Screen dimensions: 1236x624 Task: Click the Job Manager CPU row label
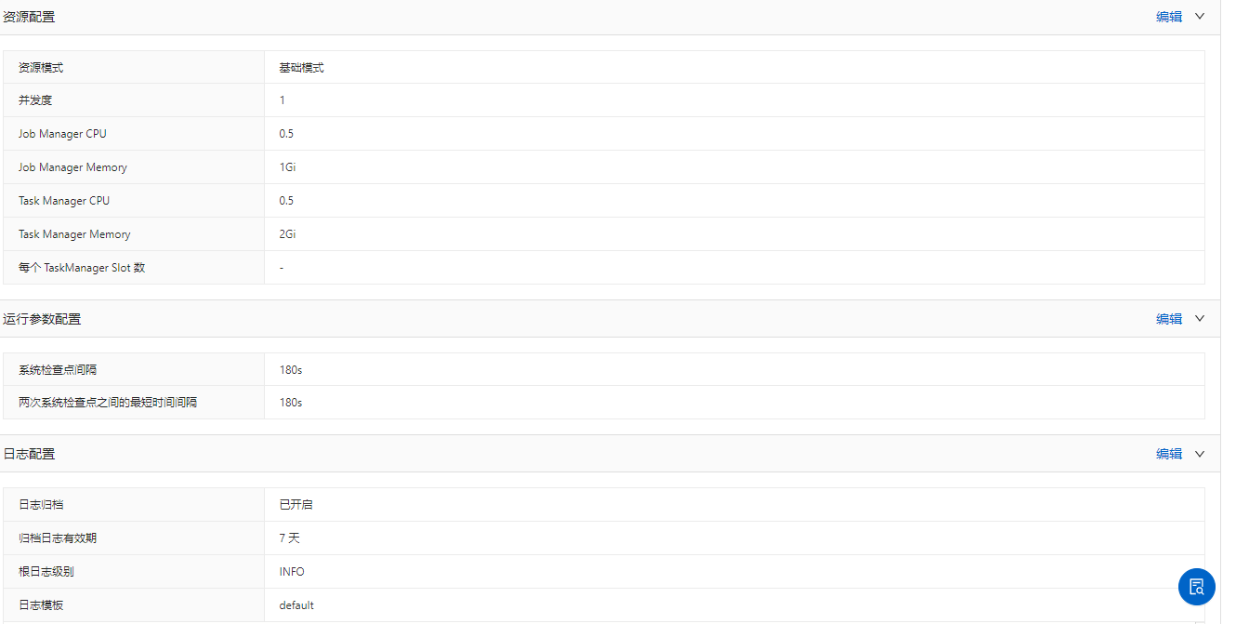point(62,134)
